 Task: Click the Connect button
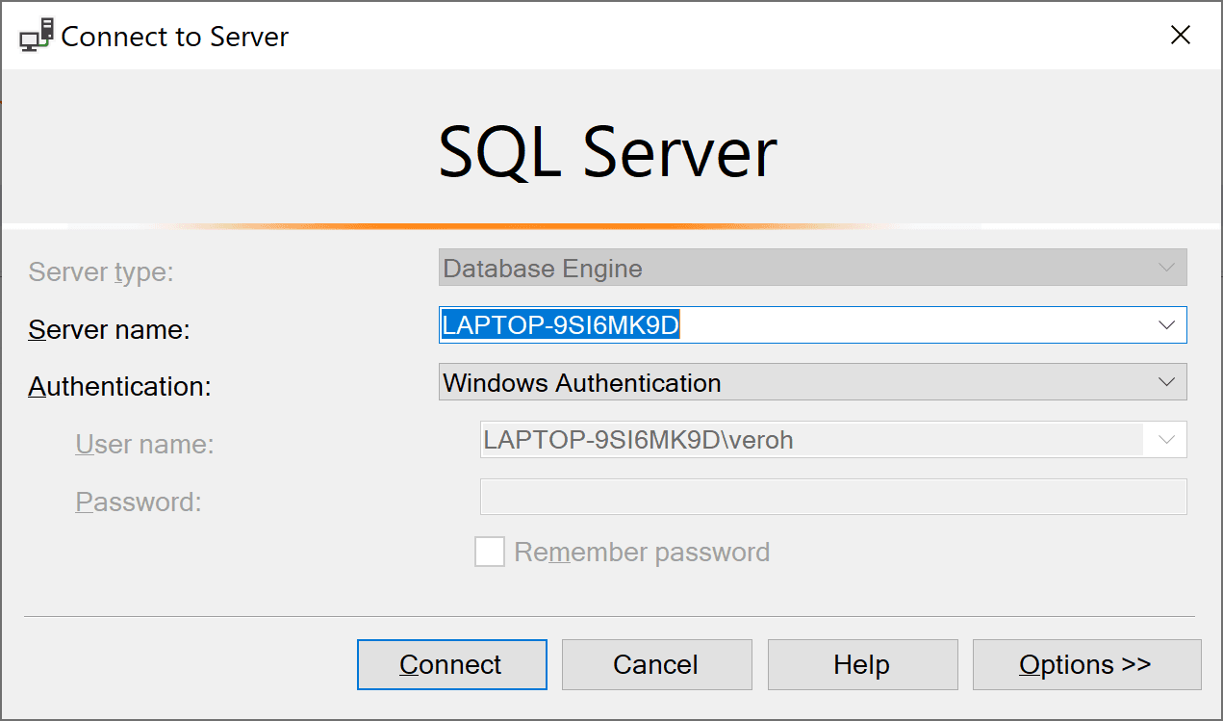(451, 664)
